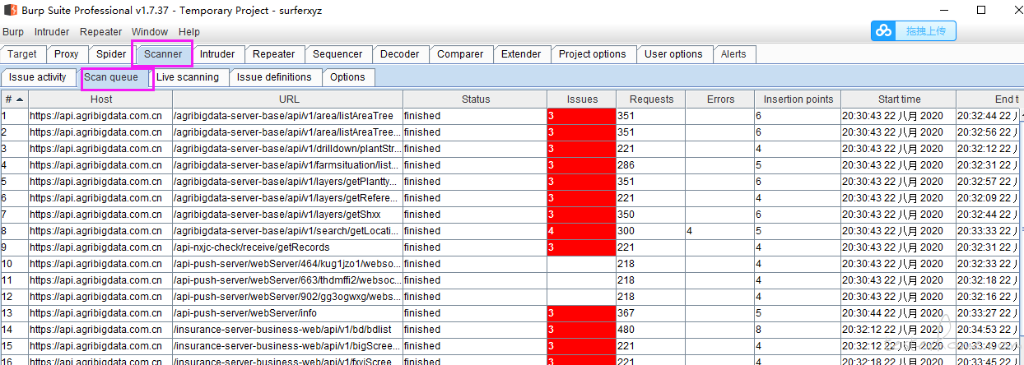Switch to the Proxy tab

point(67,54)
